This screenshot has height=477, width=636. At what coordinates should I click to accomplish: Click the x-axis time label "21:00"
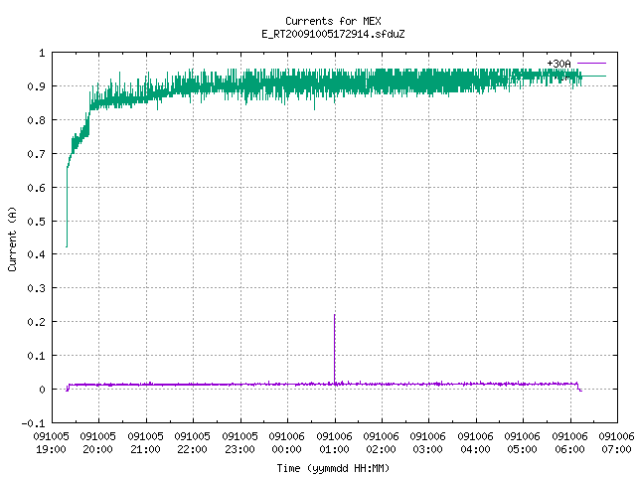145,449
